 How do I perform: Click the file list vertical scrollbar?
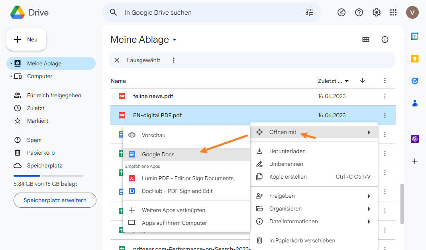click(x=402, y=204)
